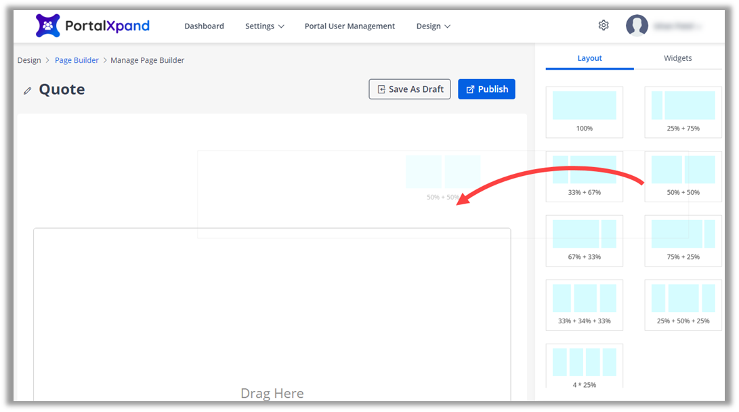739x412 pixels.
Task: Select the 25% + 75% layout
Action: click(x=683, y=112)
